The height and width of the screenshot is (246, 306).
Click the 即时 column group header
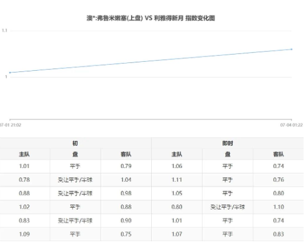(x=227, y=143)
